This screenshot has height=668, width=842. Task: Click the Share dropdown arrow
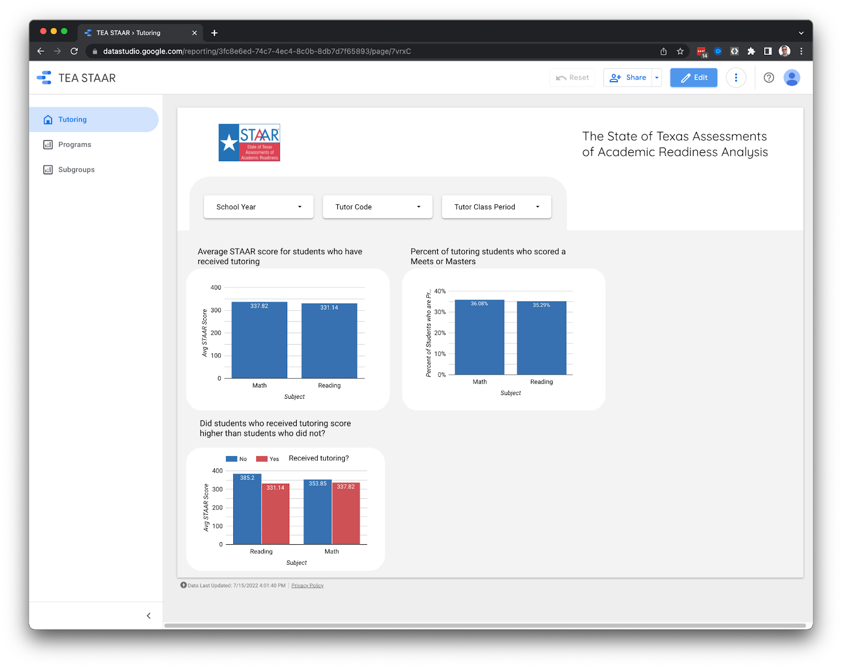656,77
